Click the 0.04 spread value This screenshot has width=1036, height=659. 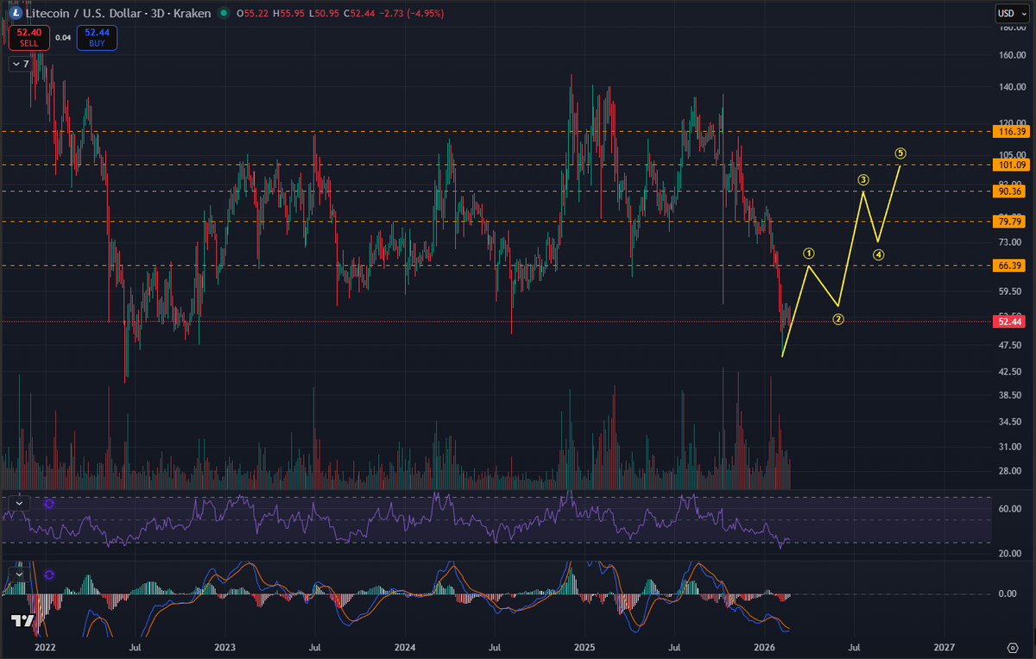click(63, 38)
